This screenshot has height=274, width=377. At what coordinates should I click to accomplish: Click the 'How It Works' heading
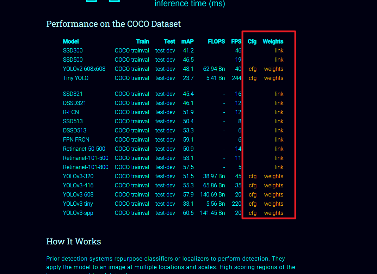coord(74,242)
